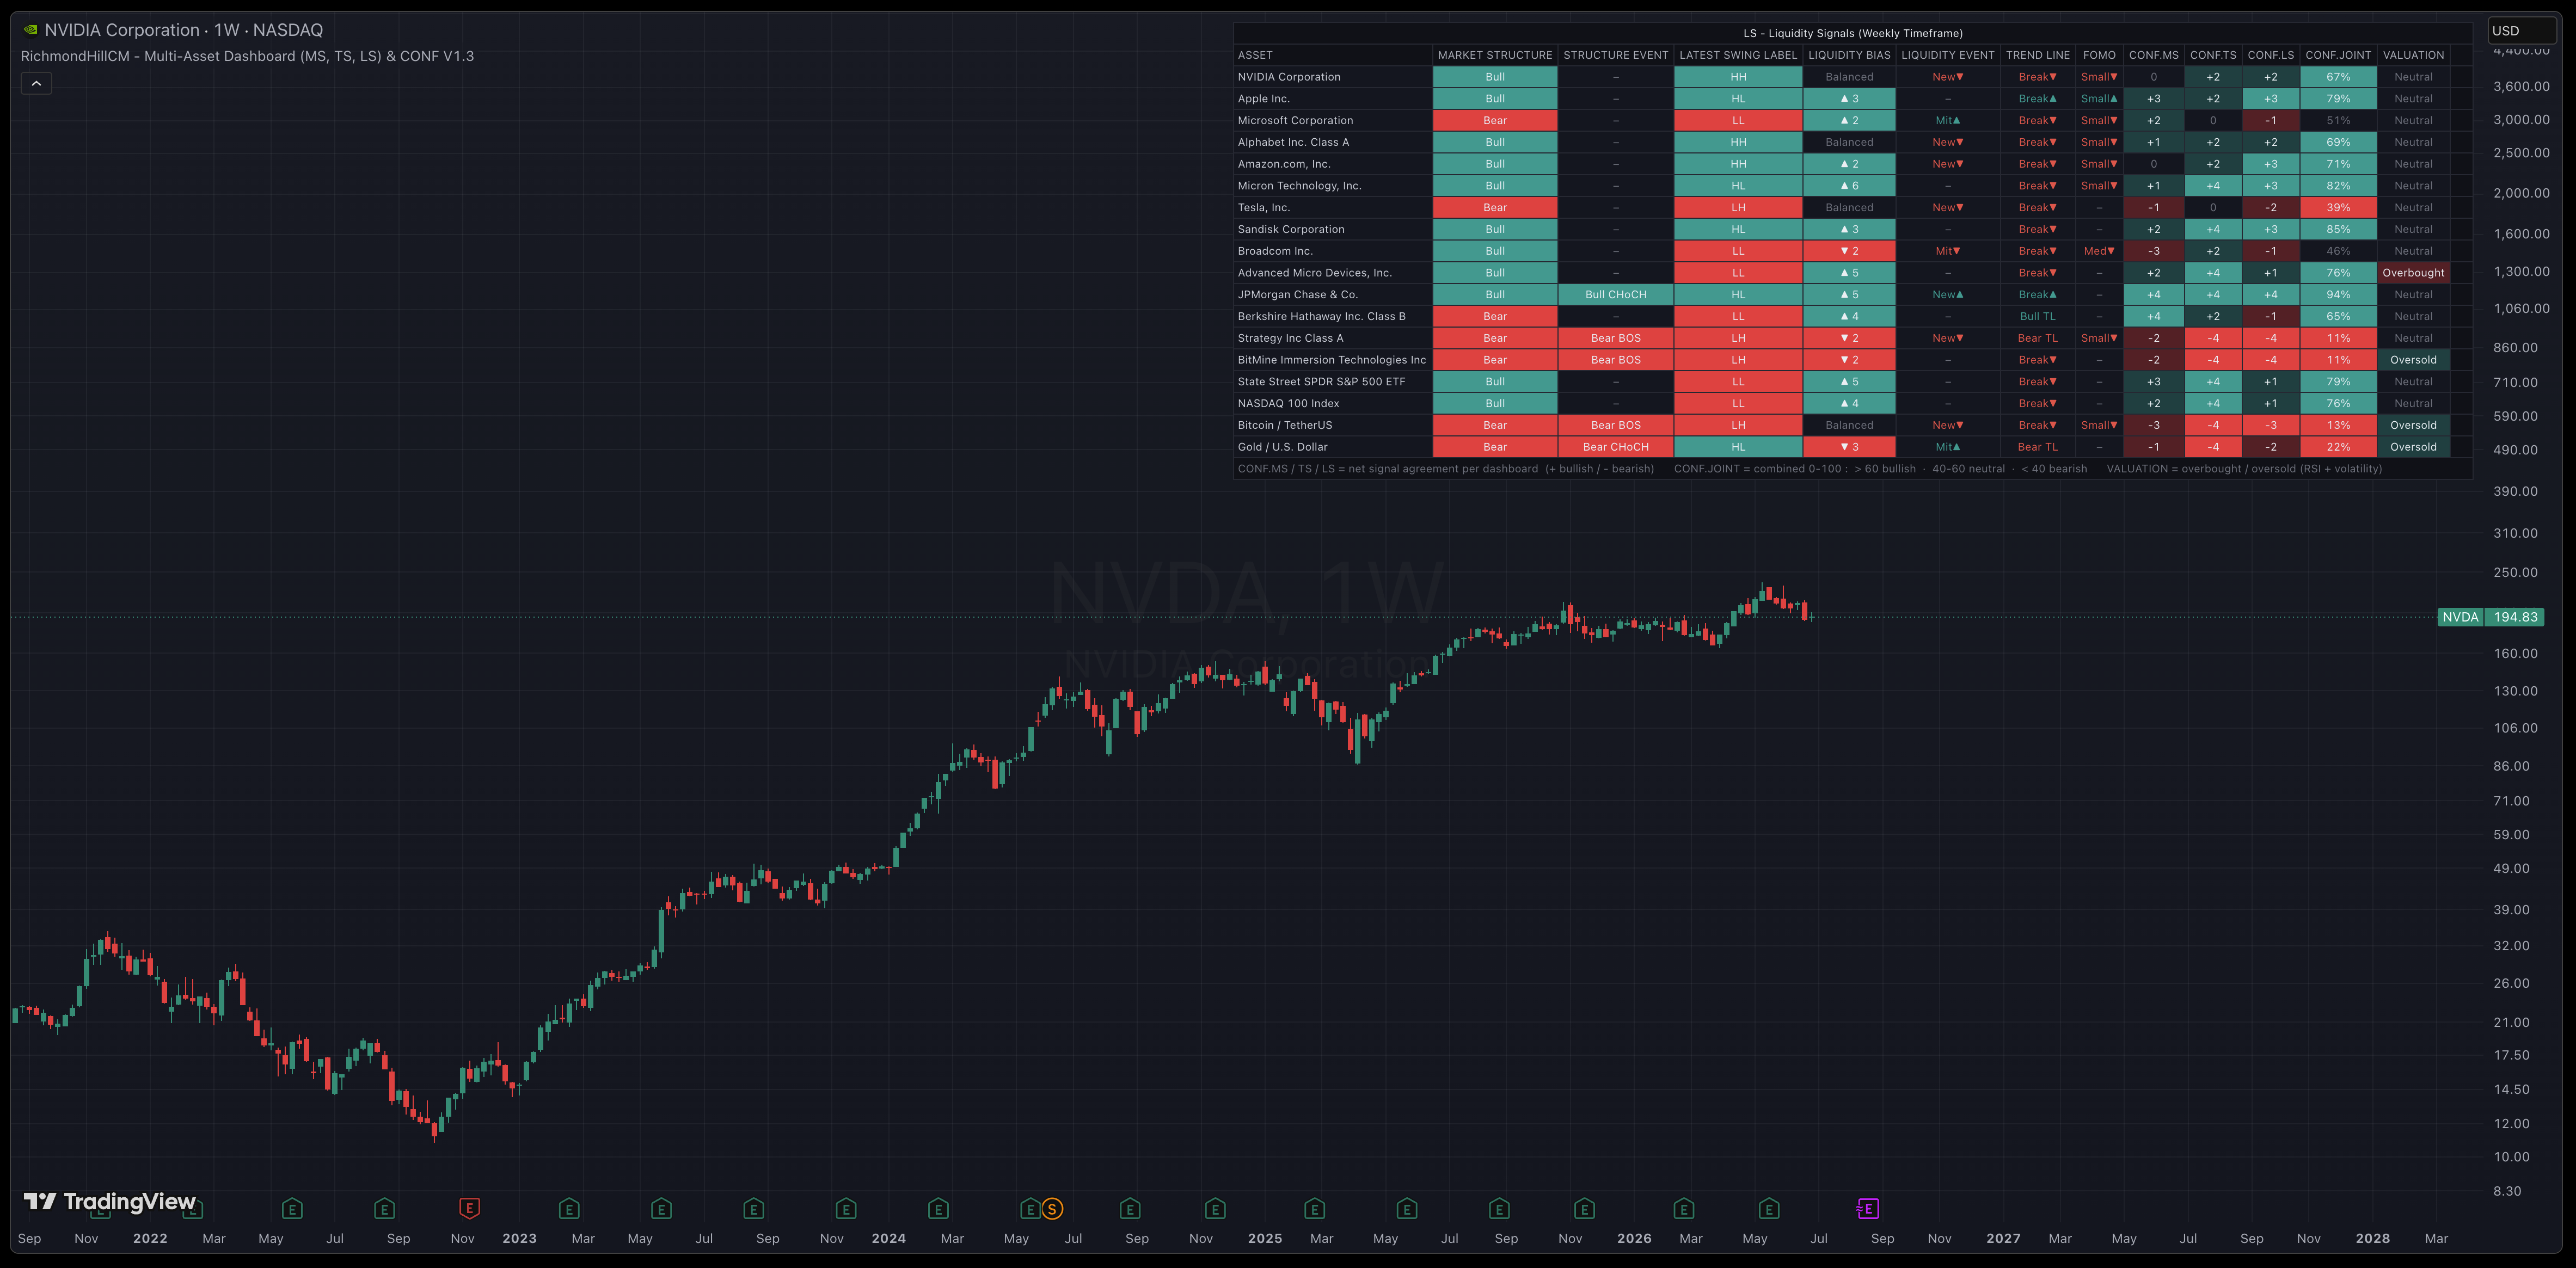
Task: Click the Bear BOS cell for Strategy Inc
Action: pos(1615,338)
